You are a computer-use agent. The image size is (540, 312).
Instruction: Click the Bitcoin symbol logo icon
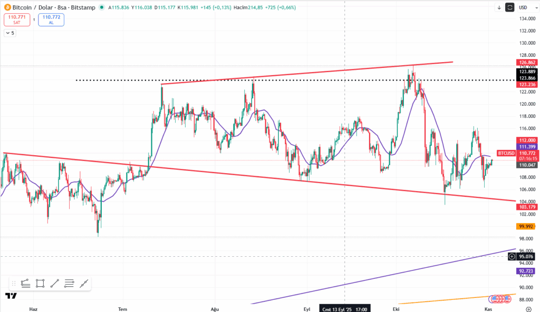8,8
